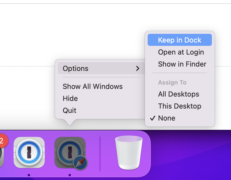This screenshot has width=231, height=180.
Task: Select the checked None assignment
Action: 166,118
